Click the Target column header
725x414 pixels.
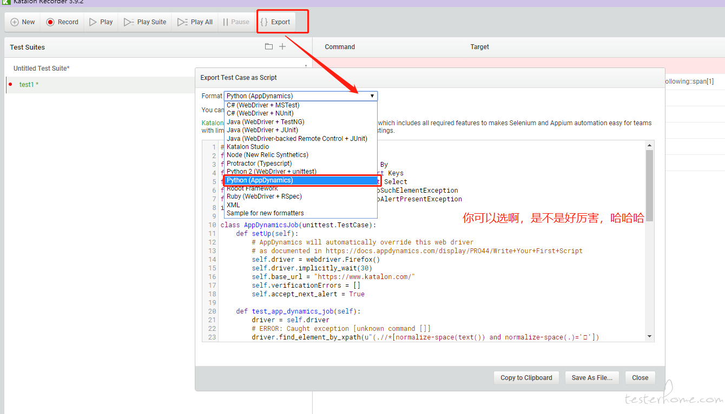click(480, 47)
